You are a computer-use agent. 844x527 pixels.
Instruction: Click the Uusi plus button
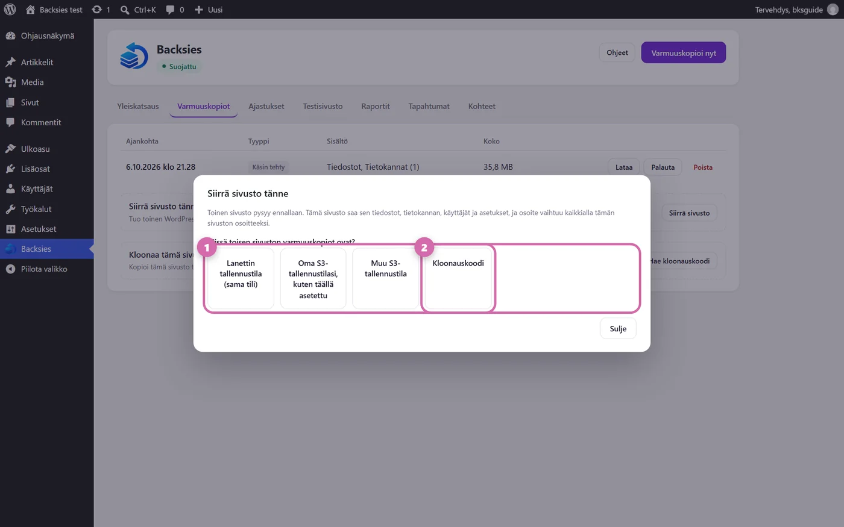point(209,10)
